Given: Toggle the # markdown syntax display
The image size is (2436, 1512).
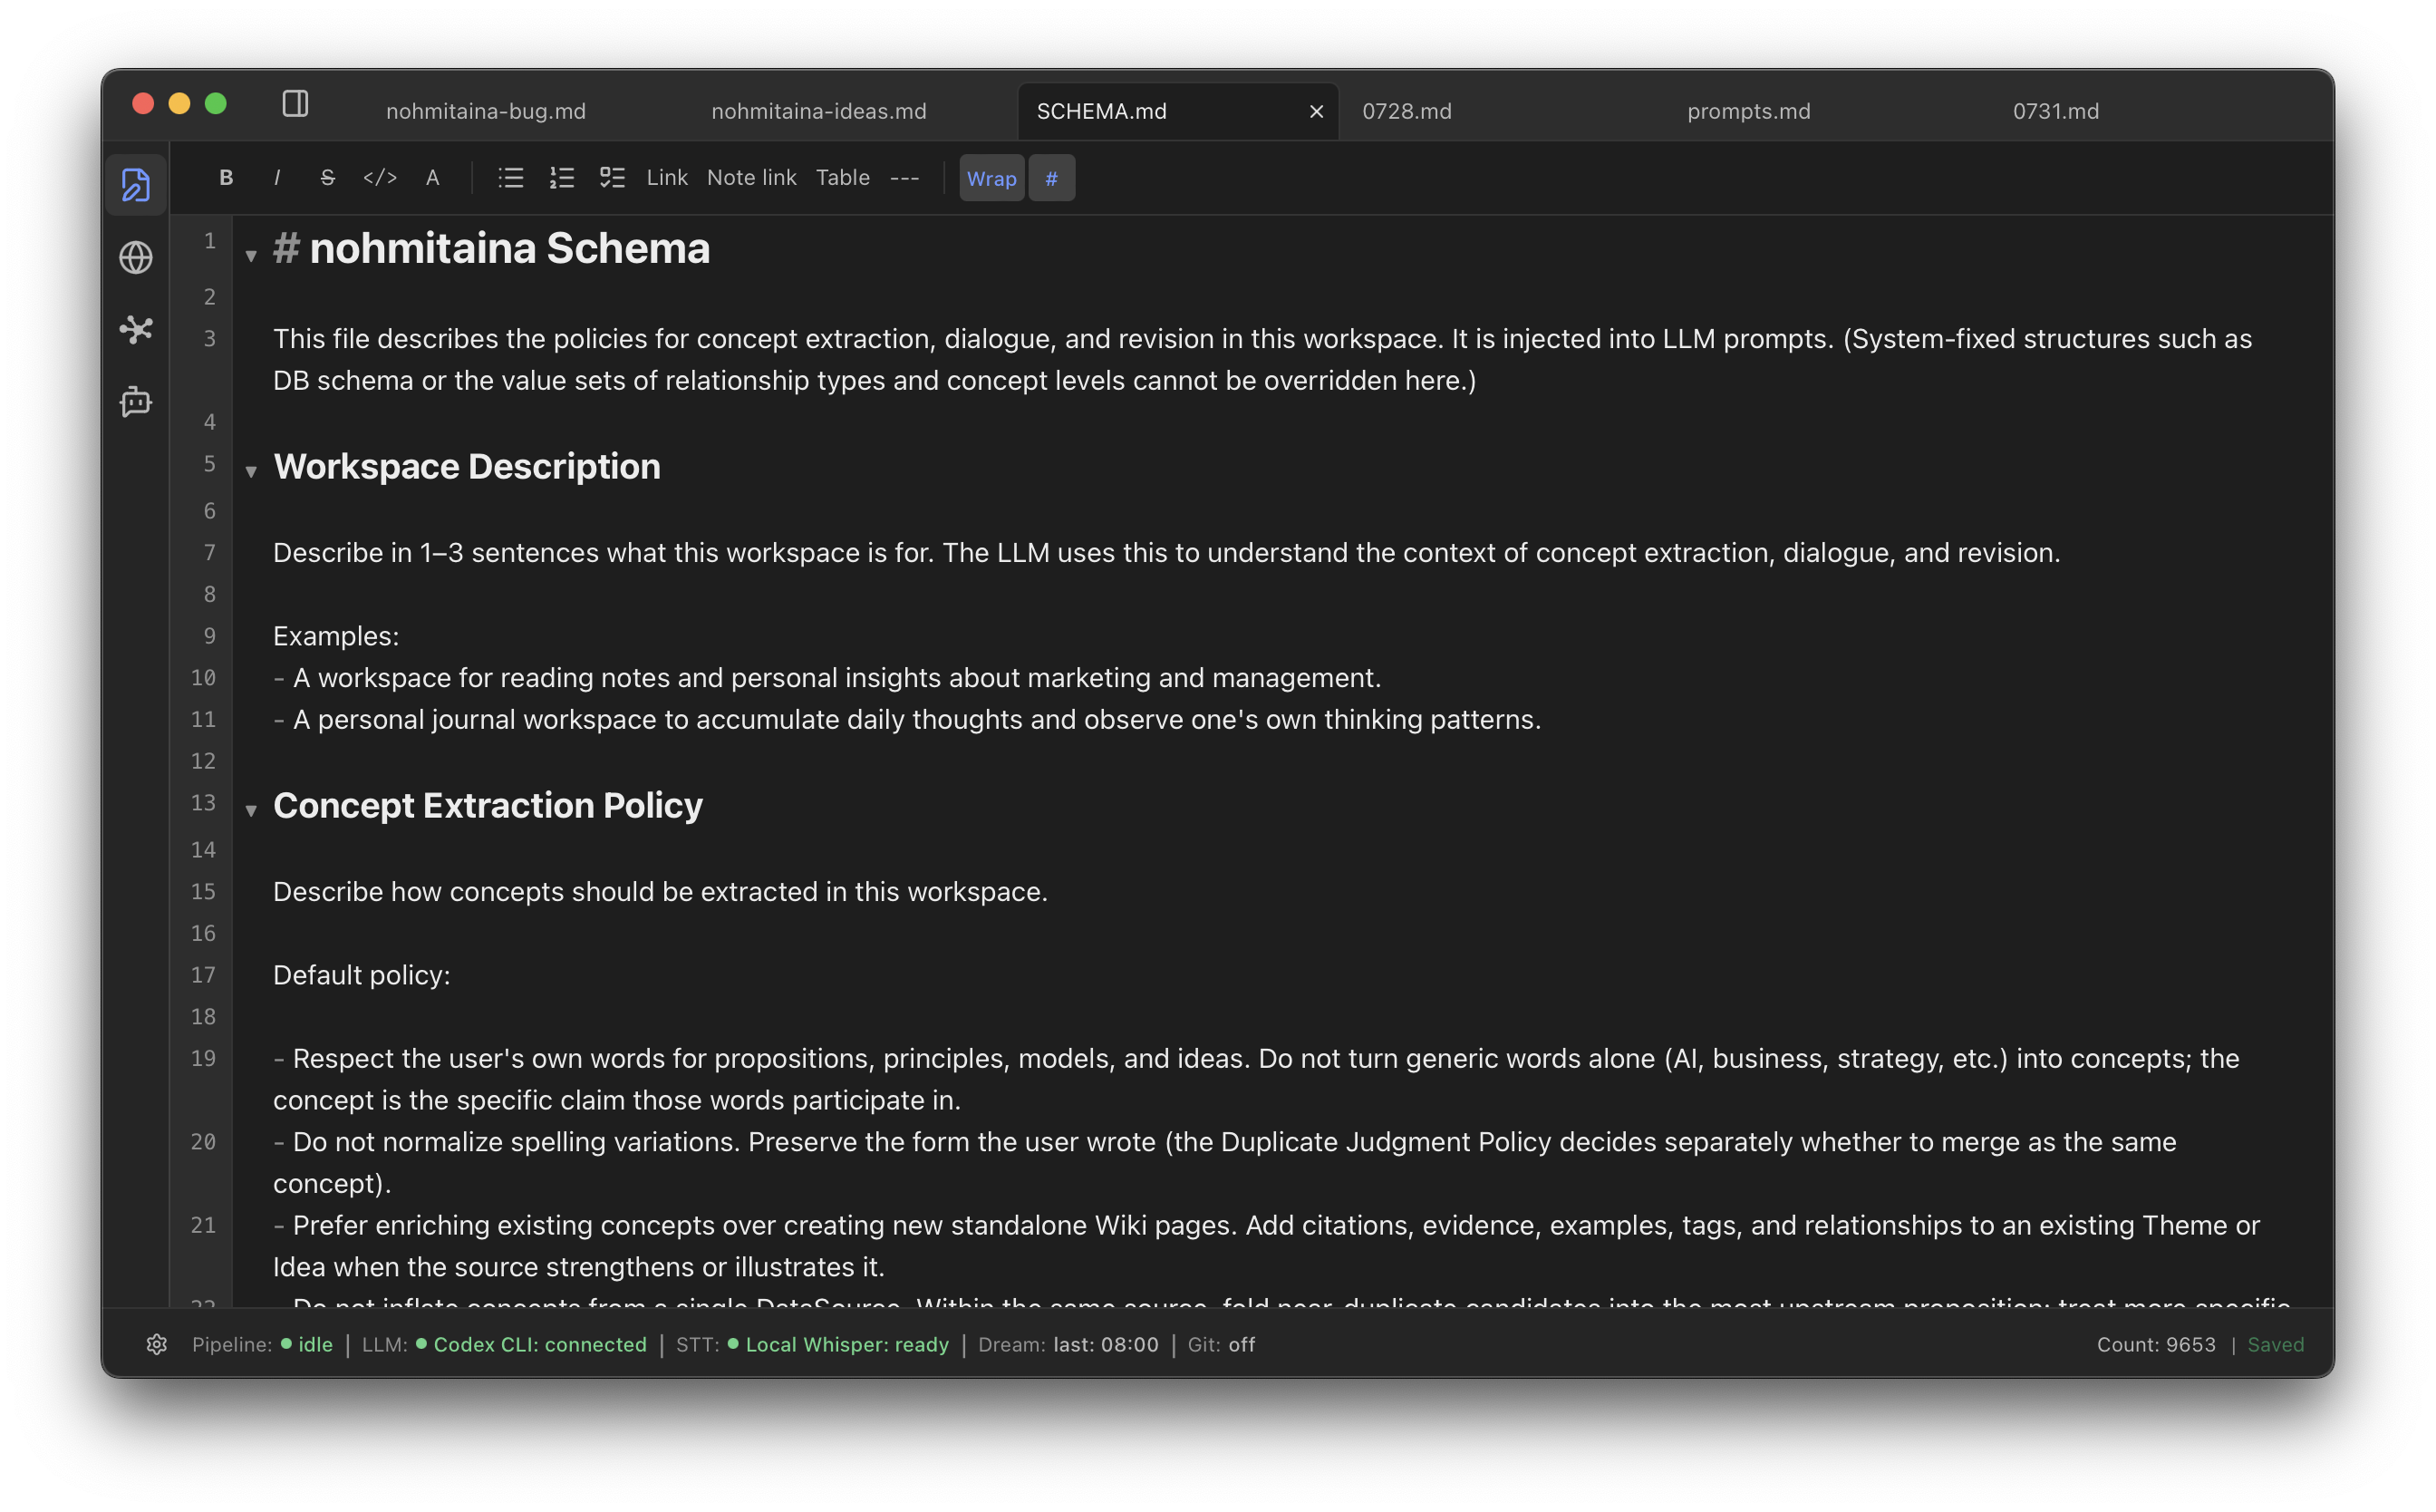Looking at the screenshot, I should 1051,178.
